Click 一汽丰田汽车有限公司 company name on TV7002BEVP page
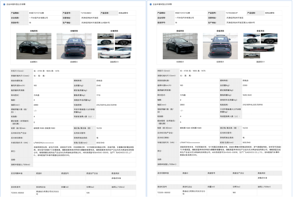 tap(184, 18)
